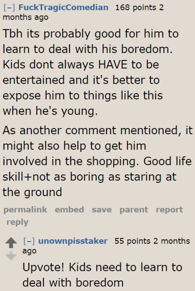
Task: Navigate to the parent comment
Action: point(133,209)
